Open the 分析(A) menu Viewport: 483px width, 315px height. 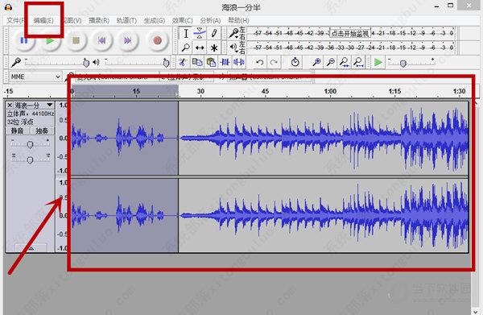pos(210,21)
